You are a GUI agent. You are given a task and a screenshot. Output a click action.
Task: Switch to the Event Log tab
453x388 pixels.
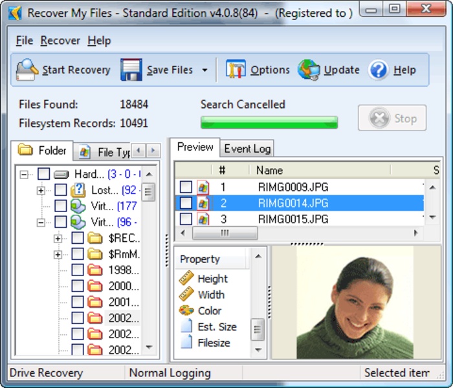[247, 149]
